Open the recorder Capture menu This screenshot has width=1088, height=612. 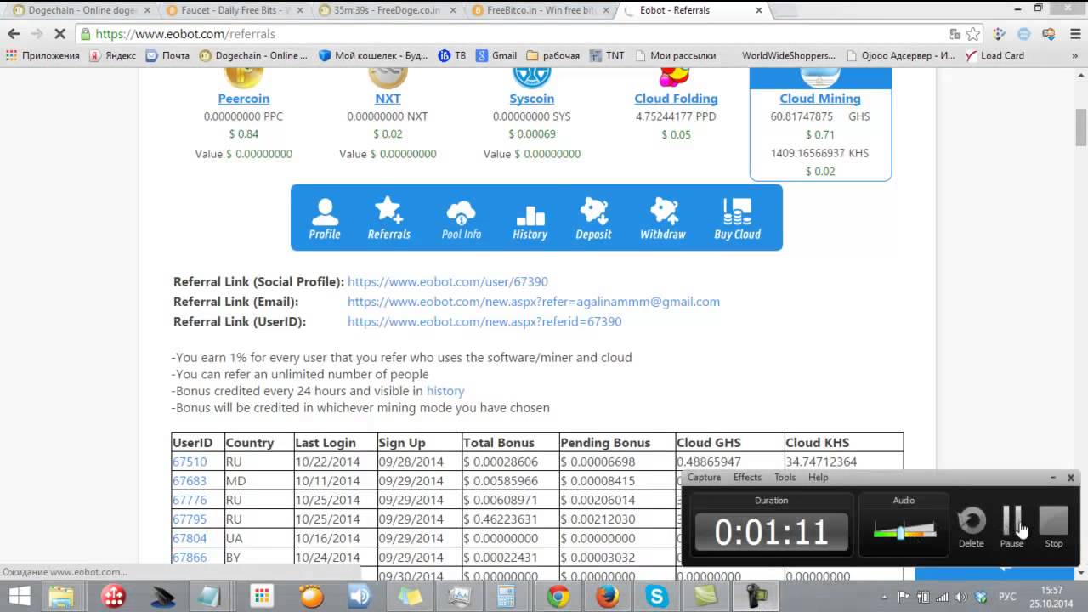(704, 478)
